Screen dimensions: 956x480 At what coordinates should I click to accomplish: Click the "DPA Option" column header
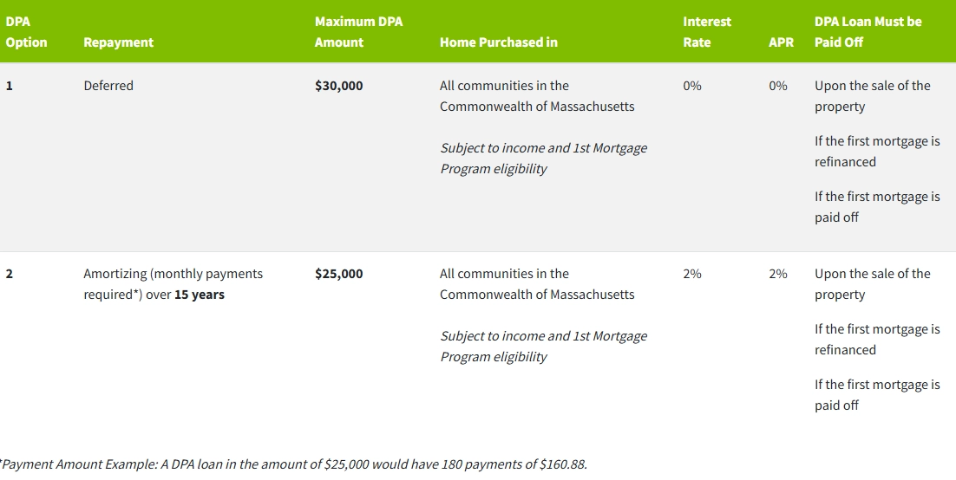pos(26,31)
